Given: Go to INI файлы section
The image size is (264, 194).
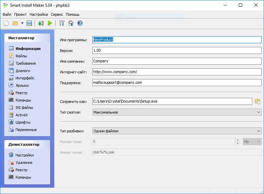Looking at the screenshot, I should 21,108.
